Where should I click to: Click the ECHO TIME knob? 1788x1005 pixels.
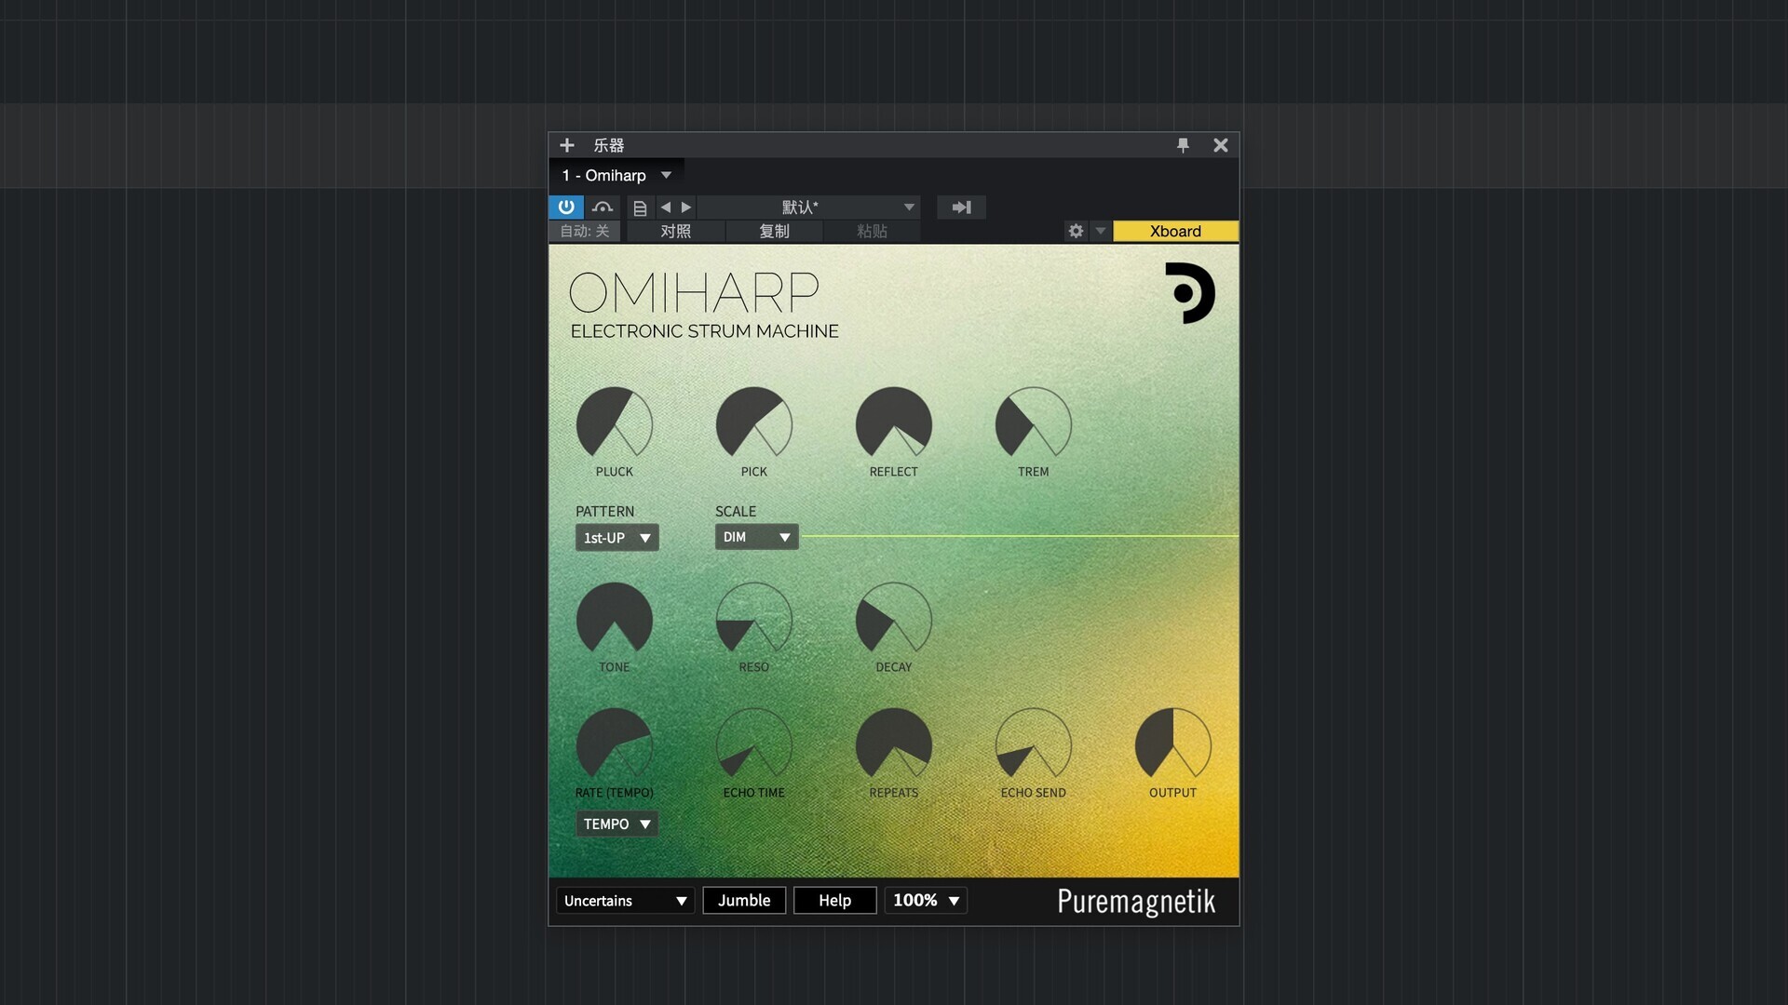click(x=754, y=745)
